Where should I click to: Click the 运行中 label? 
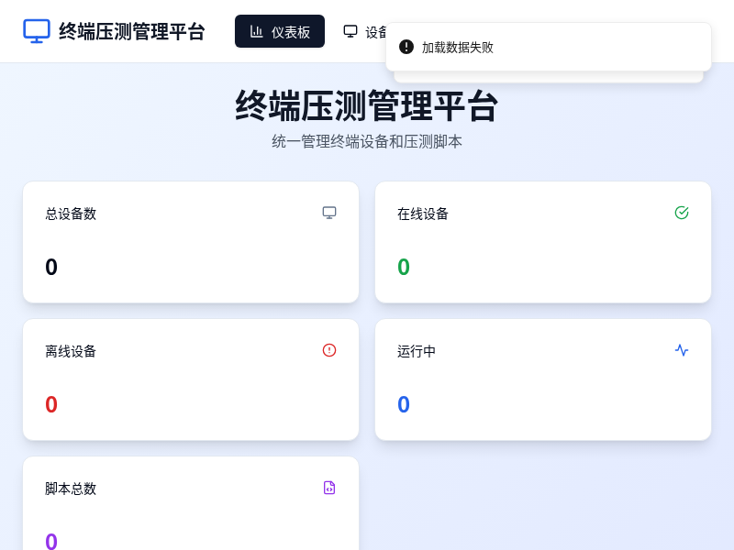tap(417, 351)
